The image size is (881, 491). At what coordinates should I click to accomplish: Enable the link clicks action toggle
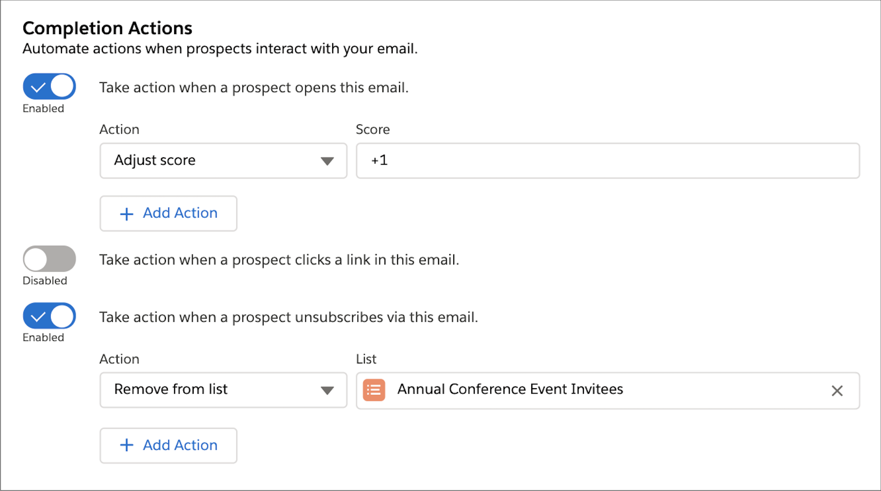pos(49,259)
